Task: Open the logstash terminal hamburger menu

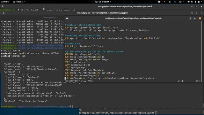Action: tap(195, 19)
